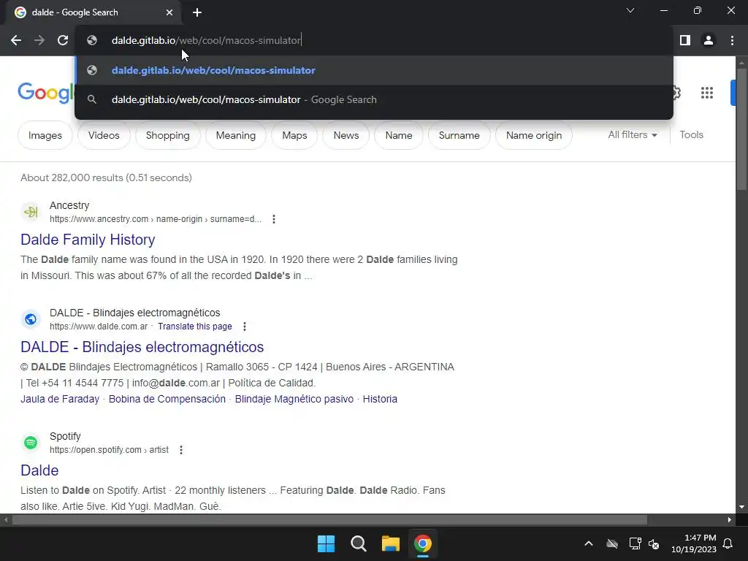The image size is (748, 561).
Task: Open the Chrome profile icon
Action: [x=709, y=41]
